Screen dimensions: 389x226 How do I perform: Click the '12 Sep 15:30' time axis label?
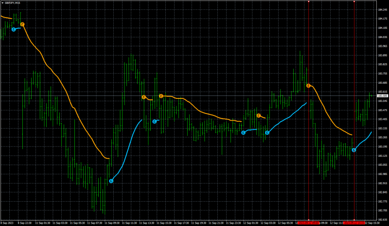pos(372,223)
